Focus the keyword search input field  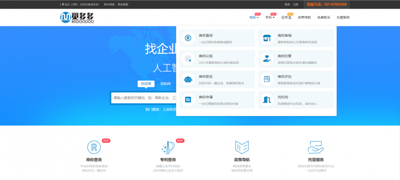pos(143,97)
